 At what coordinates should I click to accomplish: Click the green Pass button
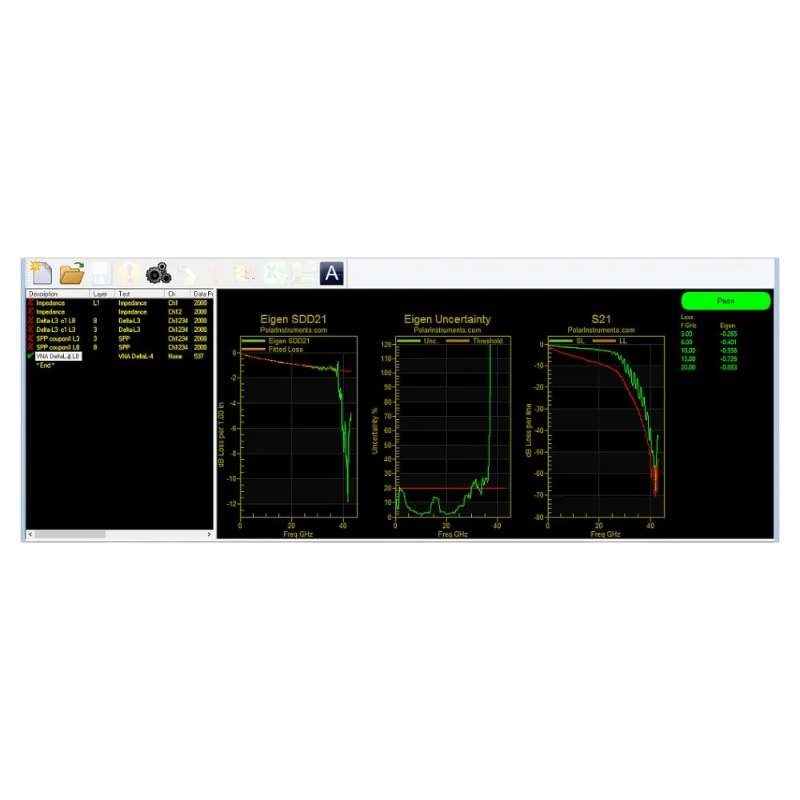[725, 301]
